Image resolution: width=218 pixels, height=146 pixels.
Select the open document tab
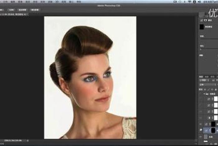(14, 14)
